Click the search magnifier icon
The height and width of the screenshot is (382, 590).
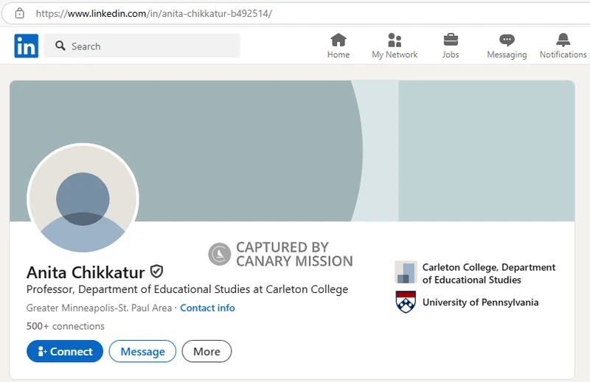click(60, 46)
